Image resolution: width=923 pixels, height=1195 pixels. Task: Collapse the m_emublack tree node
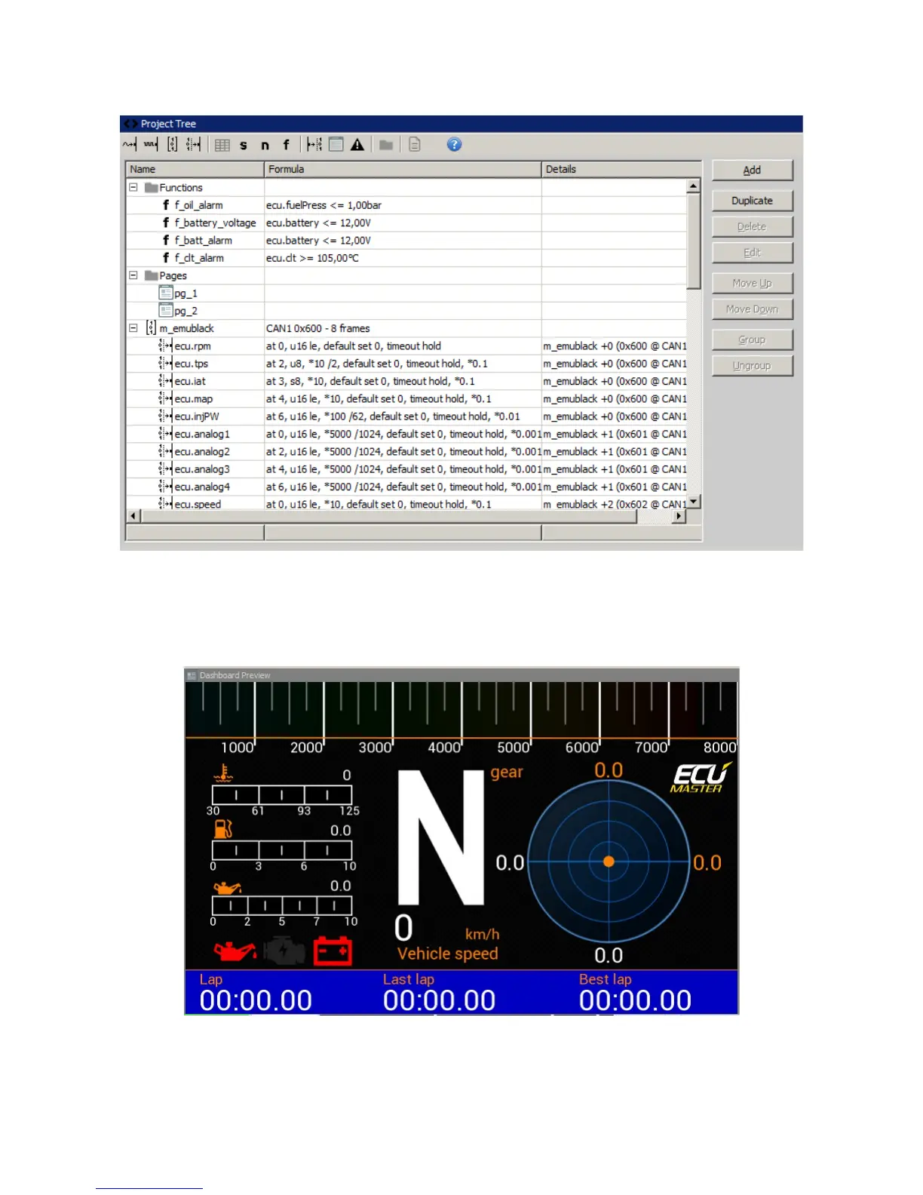133,328
